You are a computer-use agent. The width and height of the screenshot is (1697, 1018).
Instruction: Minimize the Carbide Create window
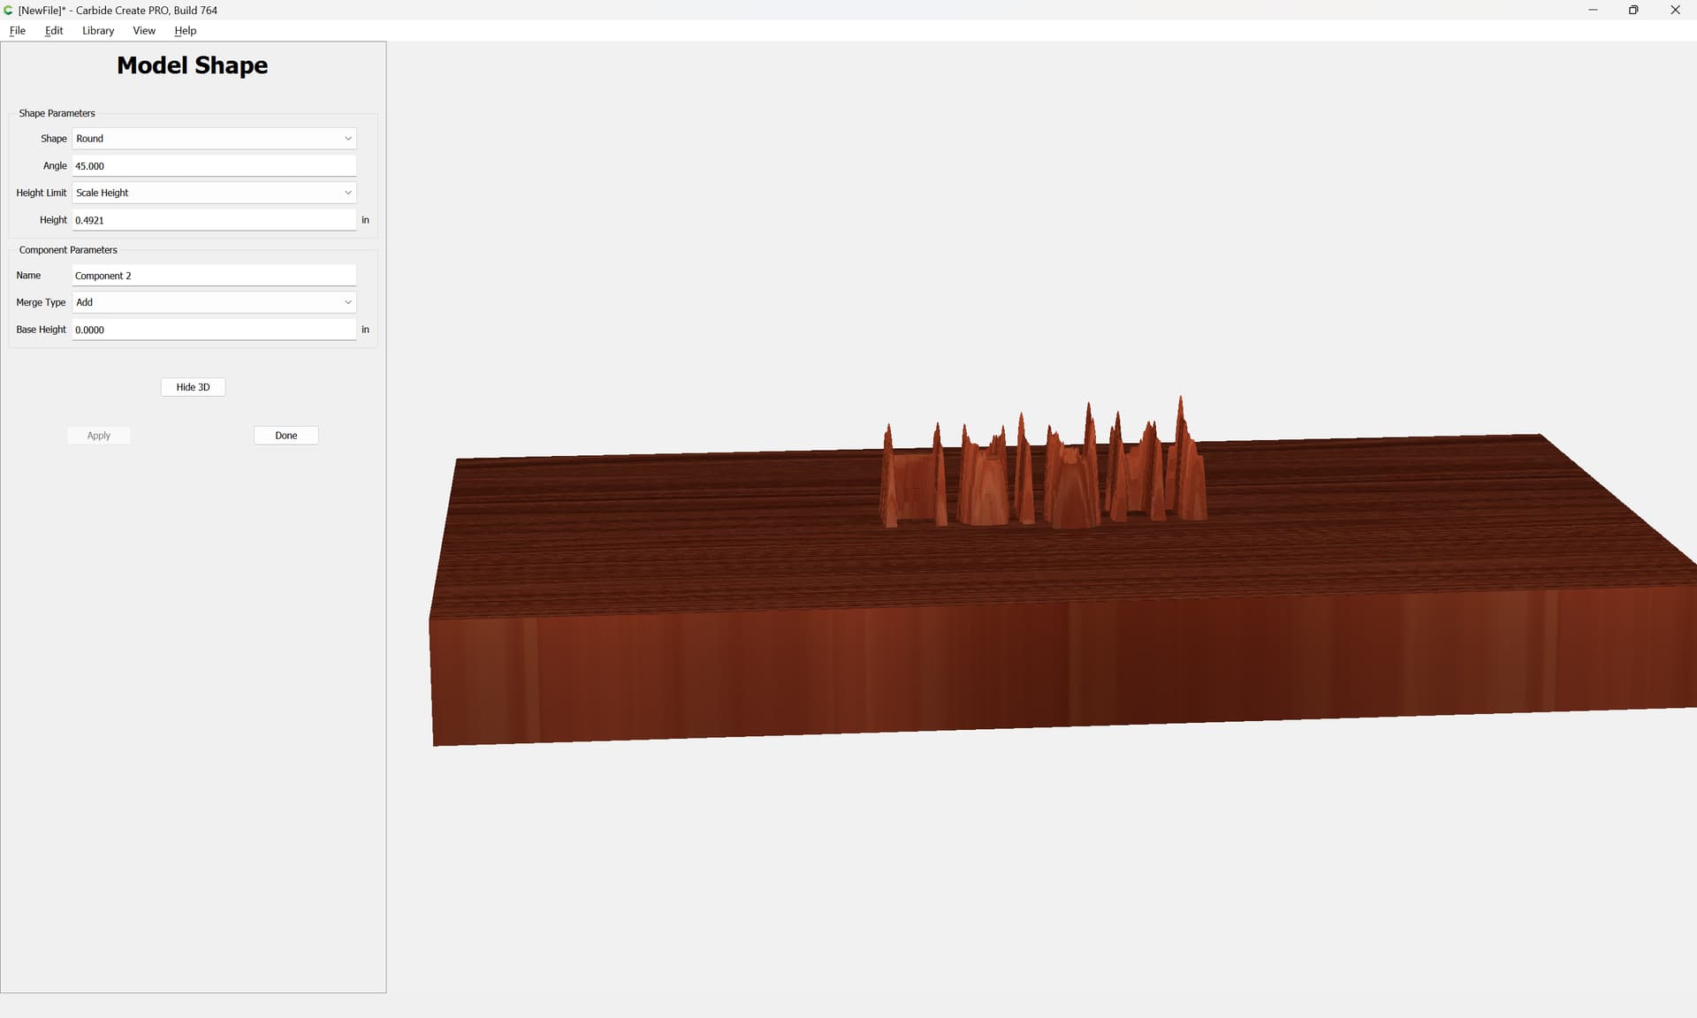pos(1593,10)
